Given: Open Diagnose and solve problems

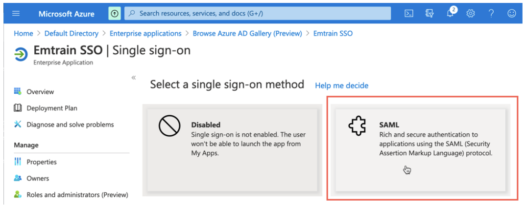Looking at the screenshot, I should 70,125.
